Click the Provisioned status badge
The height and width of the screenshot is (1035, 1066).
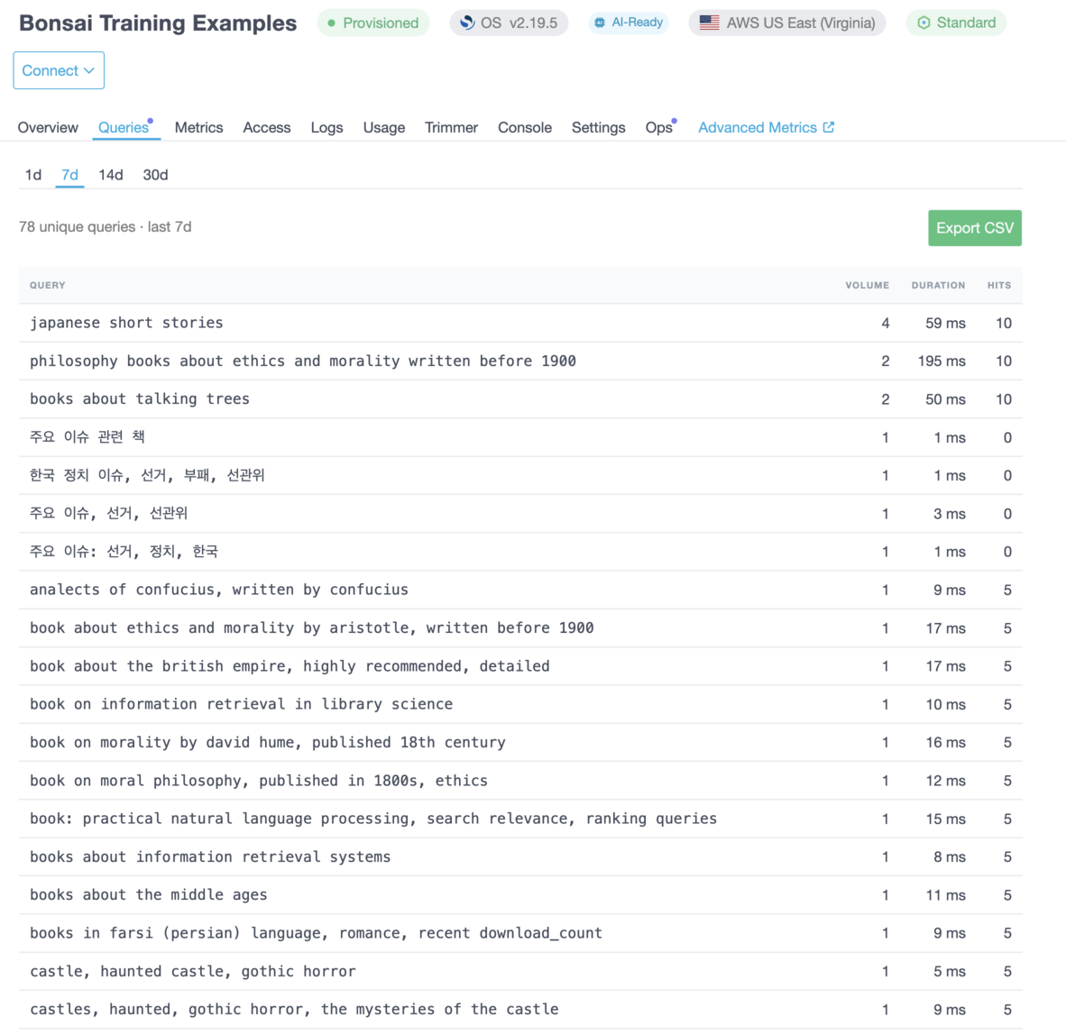(x=372, y=23)
